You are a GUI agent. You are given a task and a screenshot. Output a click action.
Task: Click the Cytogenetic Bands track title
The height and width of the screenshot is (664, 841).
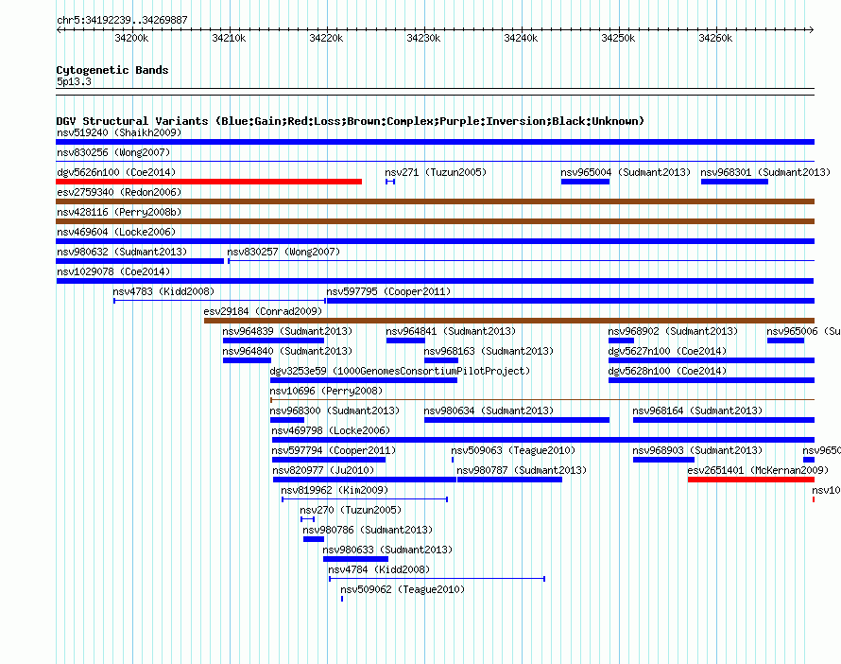112,70
